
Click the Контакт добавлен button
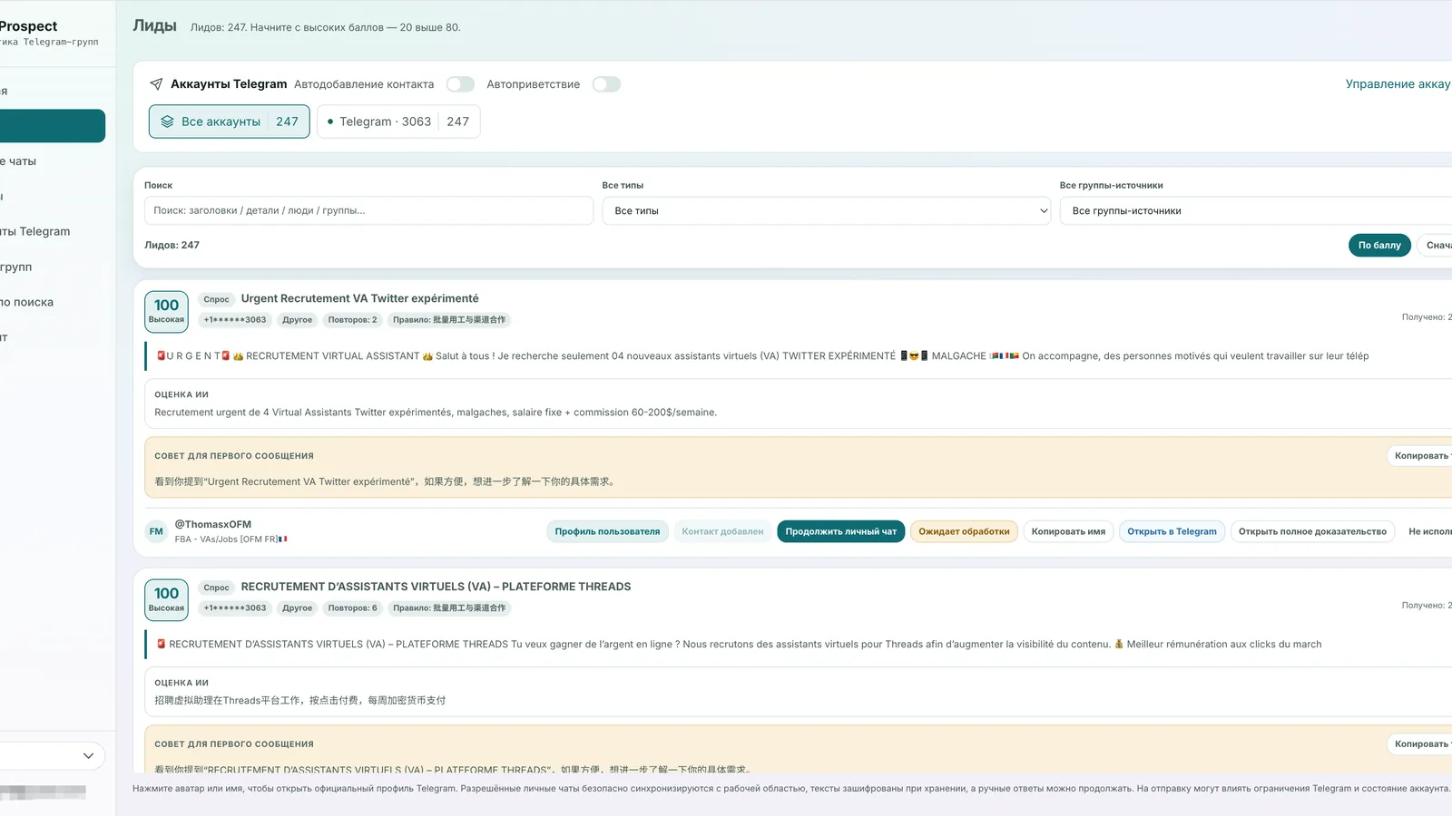(722, 531)
